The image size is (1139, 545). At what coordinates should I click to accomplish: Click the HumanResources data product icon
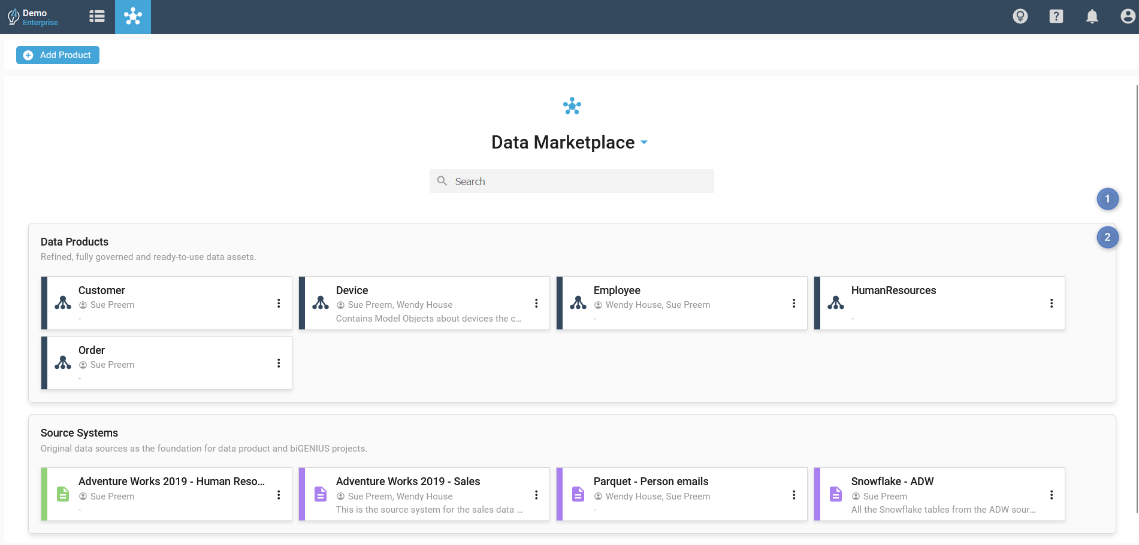835,303
